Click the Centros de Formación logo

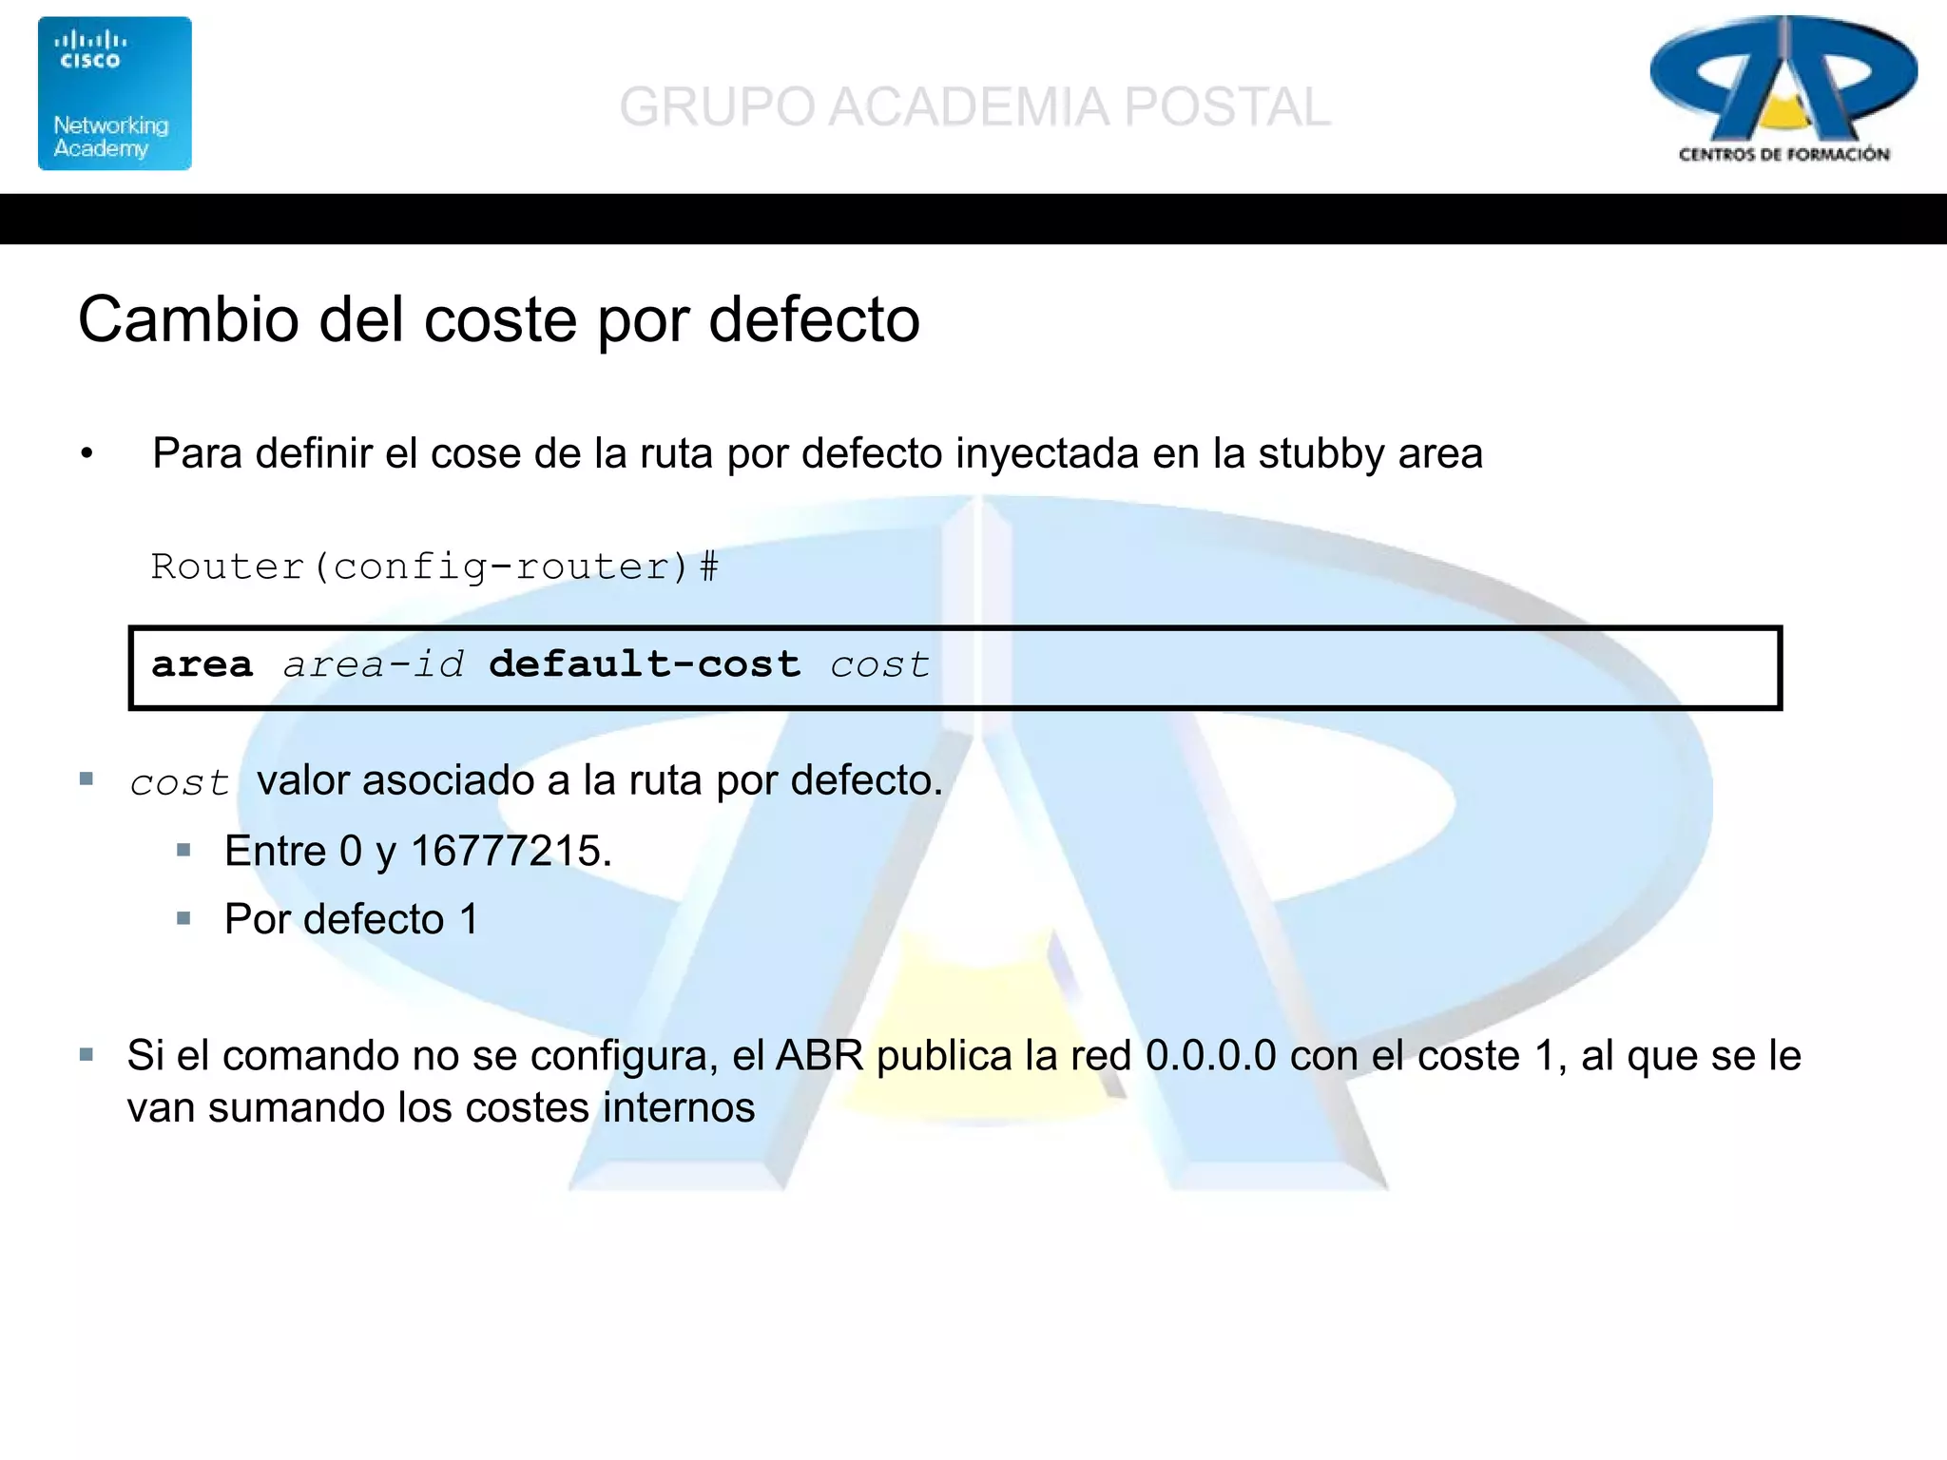1783,90
